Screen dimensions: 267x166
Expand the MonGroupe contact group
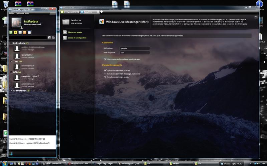(x=11, y=91)
